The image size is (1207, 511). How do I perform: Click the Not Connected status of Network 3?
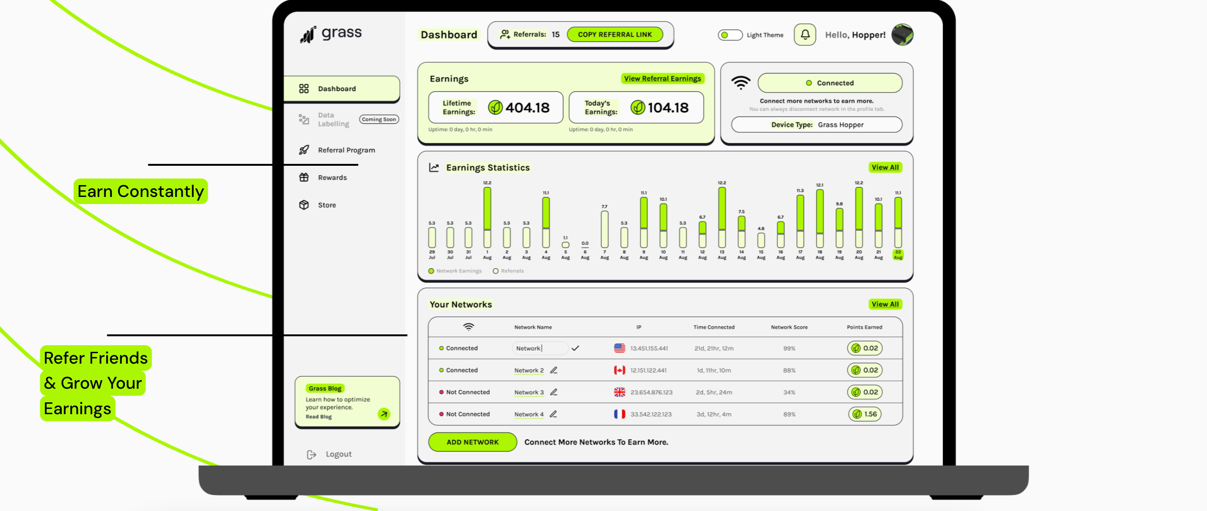click(464, 392)
